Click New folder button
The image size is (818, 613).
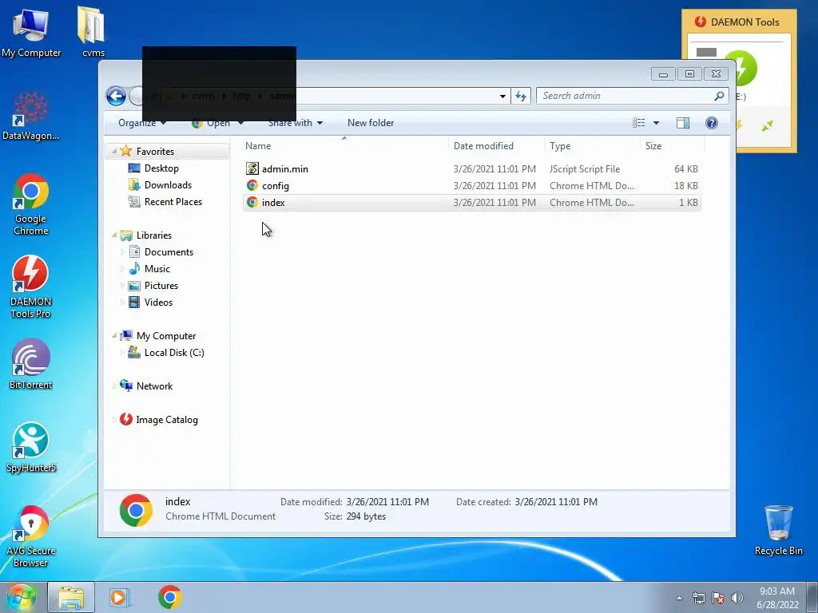click(x=371, y=122)
